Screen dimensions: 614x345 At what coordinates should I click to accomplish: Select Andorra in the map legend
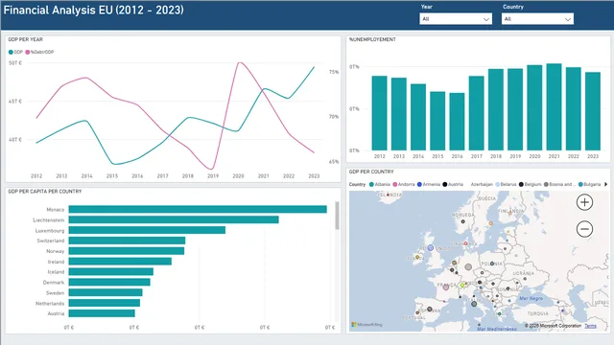[403, 184]
